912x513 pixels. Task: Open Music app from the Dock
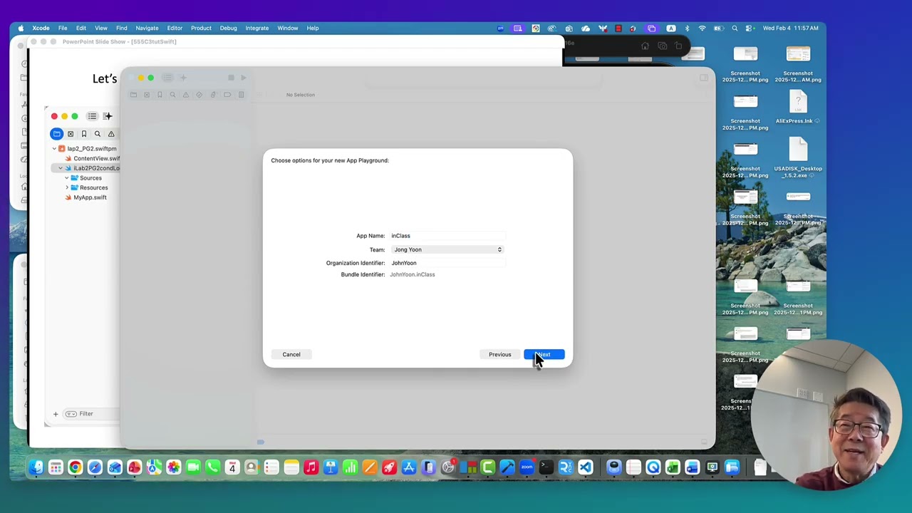point(311,467)
